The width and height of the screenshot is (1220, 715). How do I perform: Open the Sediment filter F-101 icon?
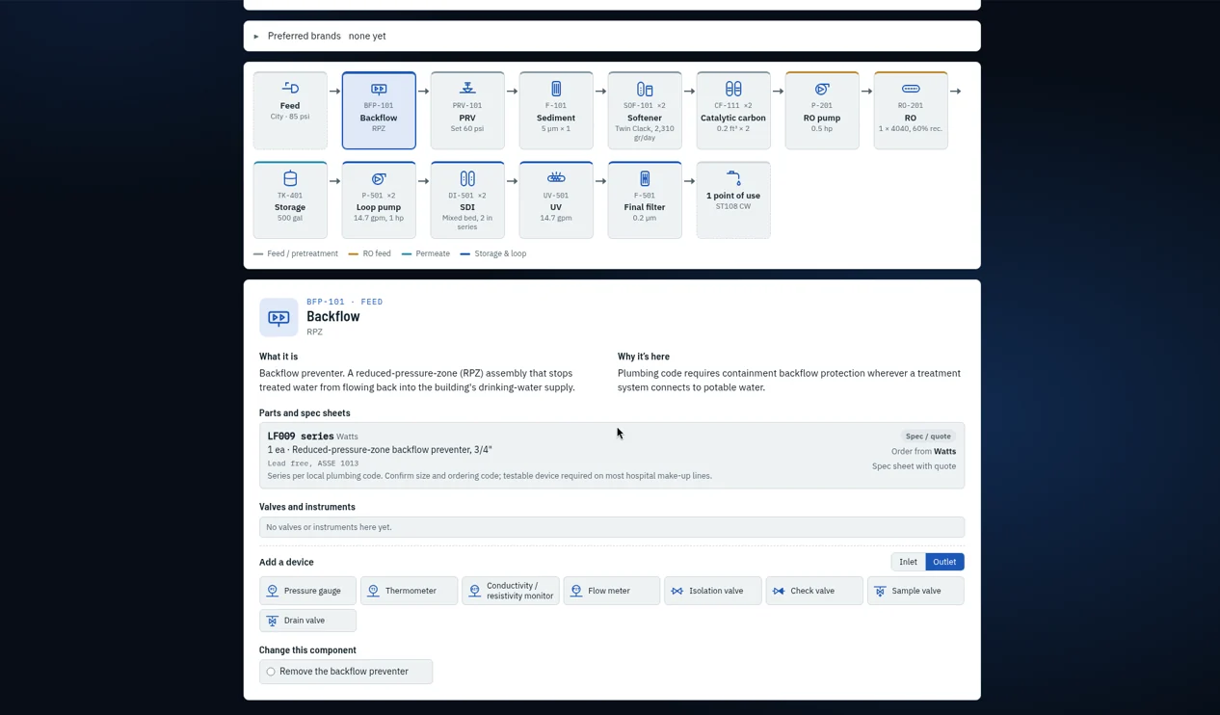pyautogui.click(x=556, y=89)
